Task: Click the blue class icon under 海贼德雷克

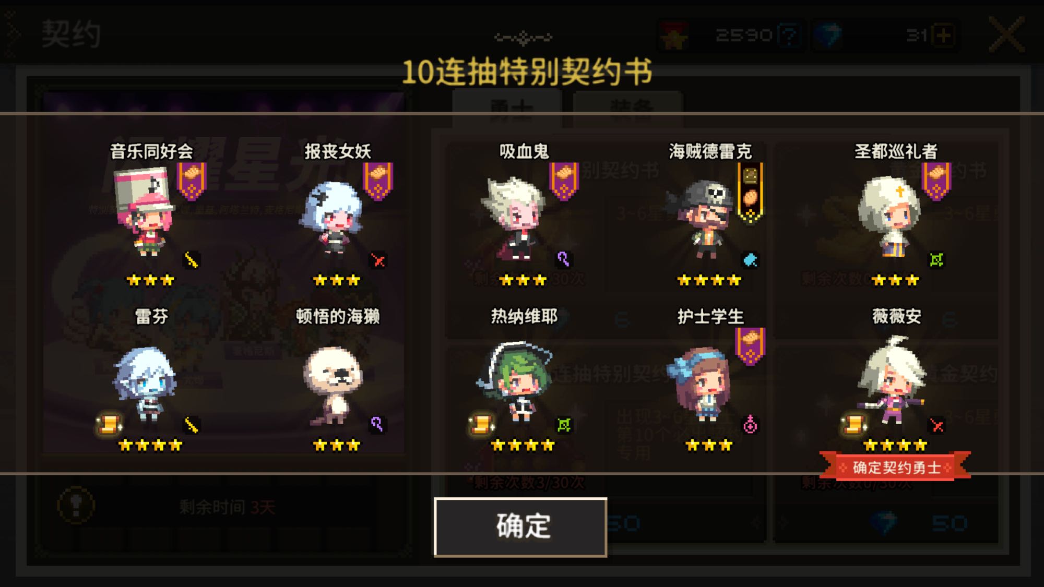Action: 750,259
